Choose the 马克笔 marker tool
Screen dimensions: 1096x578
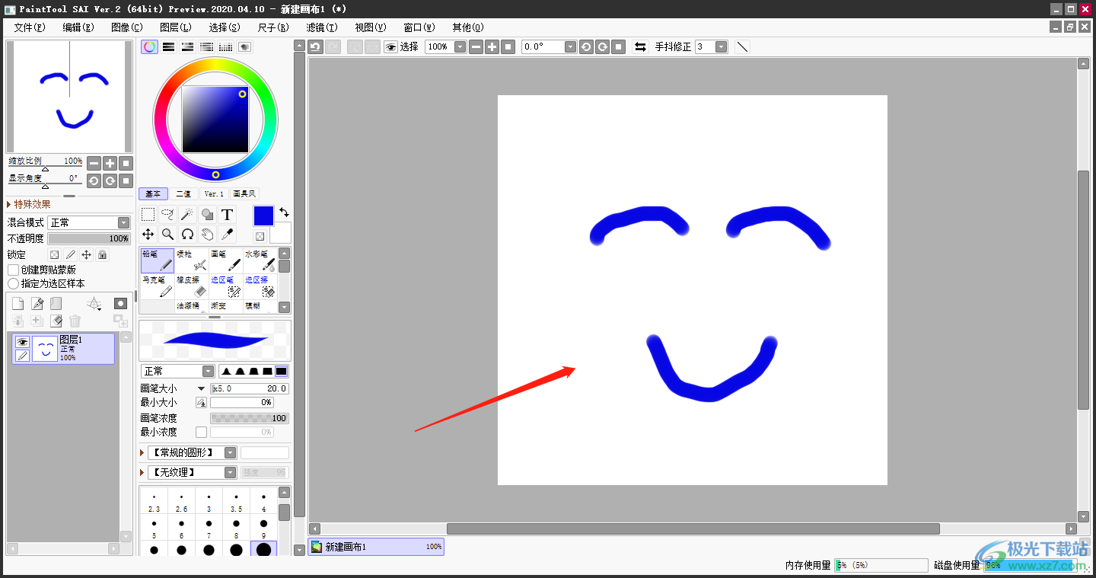158,286
